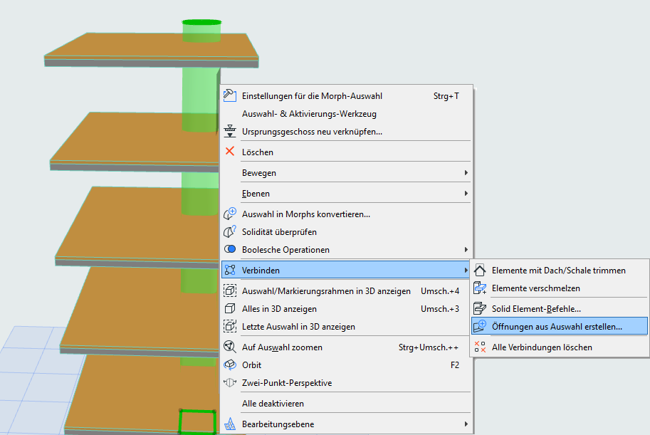650x435 pixels.
Task: Click the Orbit icon
Action: [230, 365]
